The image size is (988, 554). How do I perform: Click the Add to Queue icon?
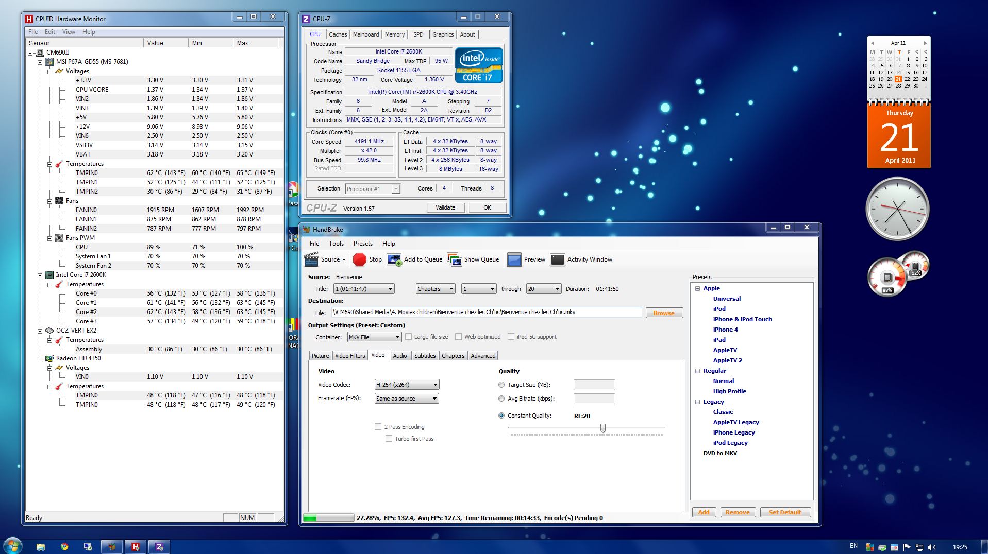click(394, 259)
